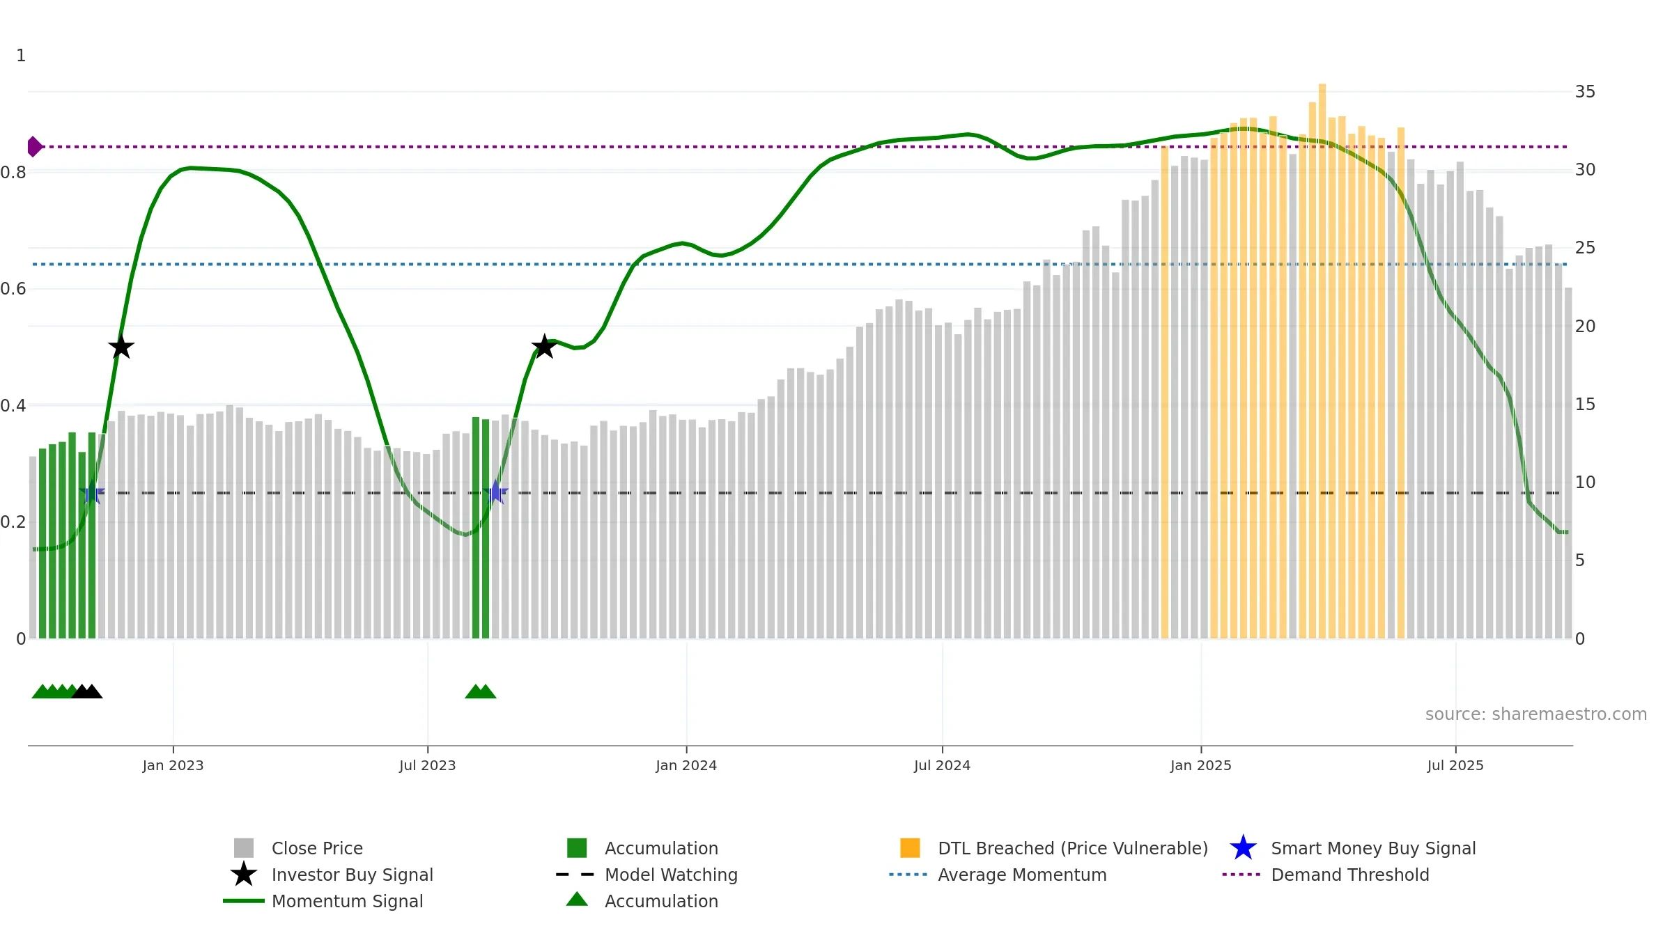Click the Jul 2023 axis label
This screenshot has height=940, width=1672.
(x=427, y=765)
